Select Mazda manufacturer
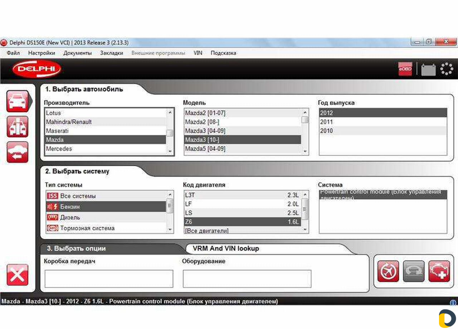Screen dimensions: 458x329 tap(106, 140)
